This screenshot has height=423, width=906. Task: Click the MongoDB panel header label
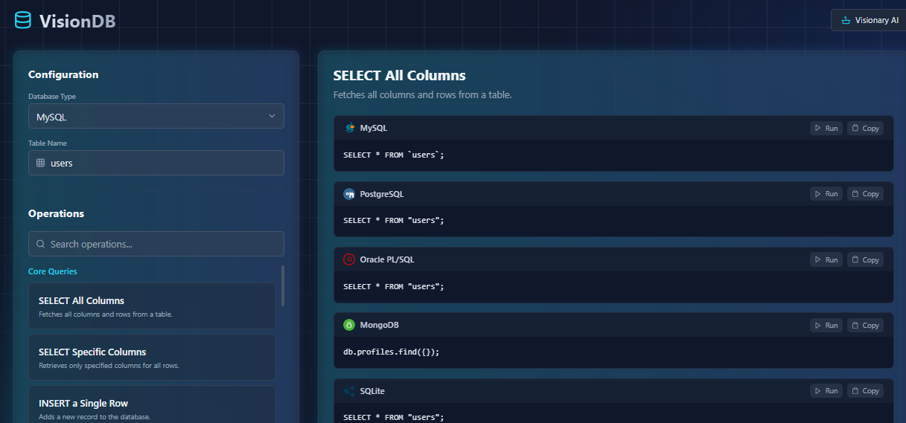[379, 325]
